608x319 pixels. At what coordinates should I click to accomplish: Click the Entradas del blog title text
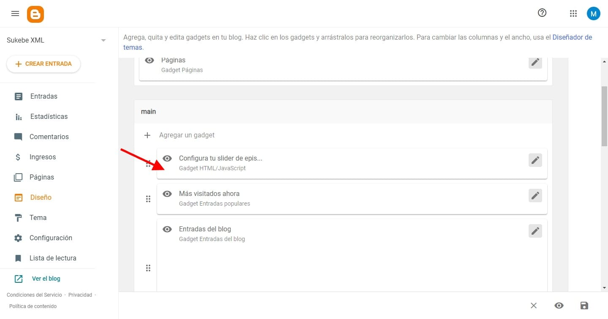[x=205, y=229]
